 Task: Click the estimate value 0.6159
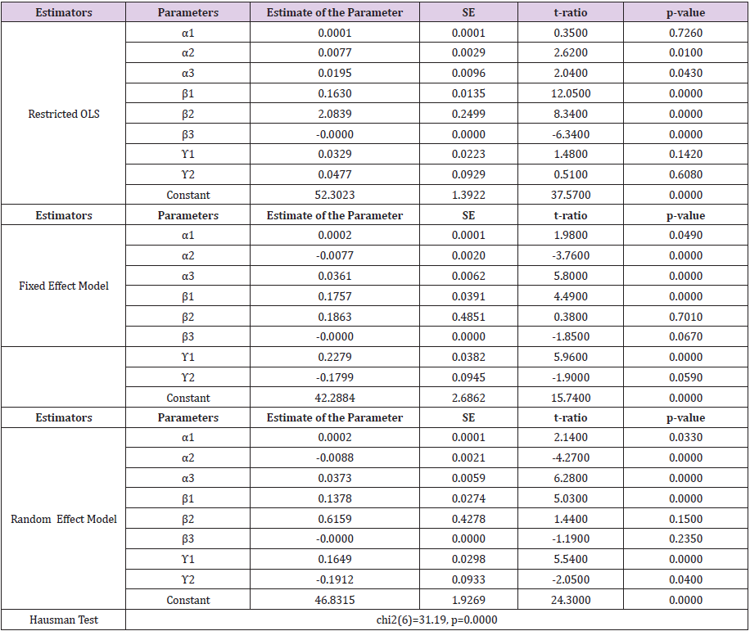[335, 519]
